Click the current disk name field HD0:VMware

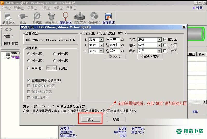point(50,40)
